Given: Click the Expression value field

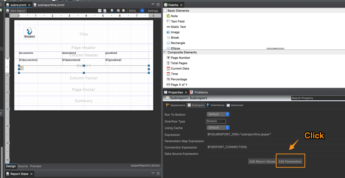Looking at the screenshot, I should tap(276, 134).
